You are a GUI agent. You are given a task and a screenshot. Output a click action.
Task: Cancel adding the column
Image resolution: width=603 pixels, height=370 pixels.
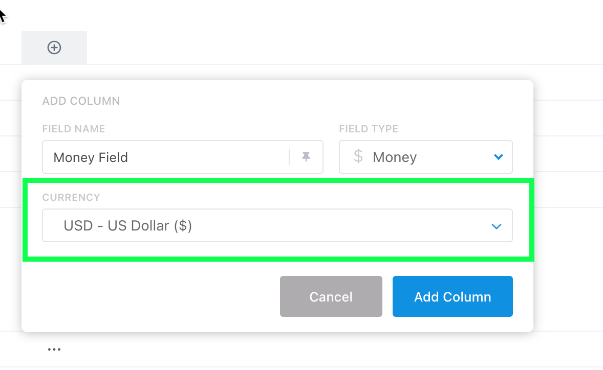click(x=331, y=296)
